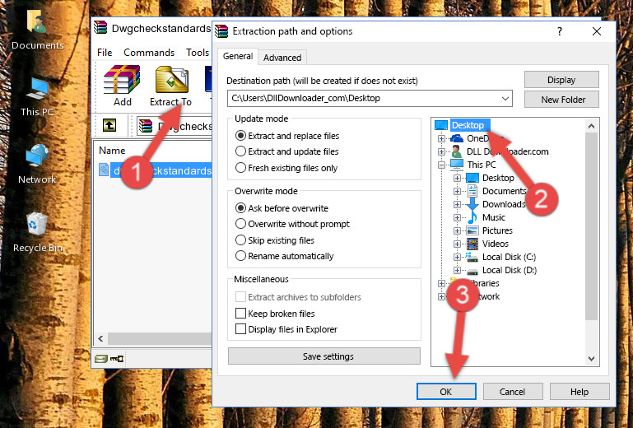Select Skip existing files option
The height and width of the screenshot is (428, 633).
coord(240,240)
